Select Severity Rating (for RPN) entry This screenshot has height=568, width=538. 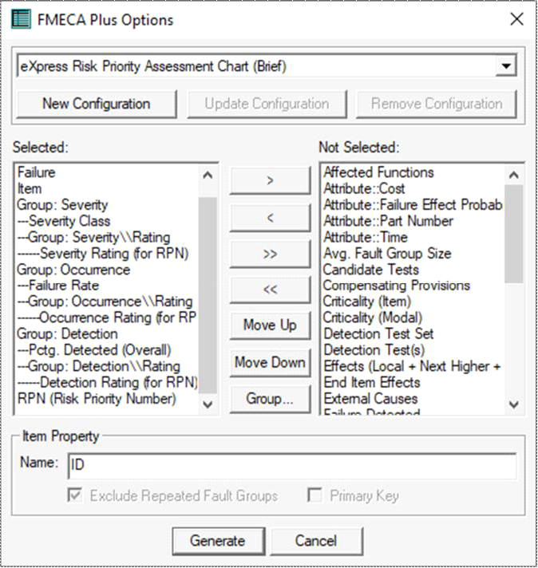coord(103,253)
